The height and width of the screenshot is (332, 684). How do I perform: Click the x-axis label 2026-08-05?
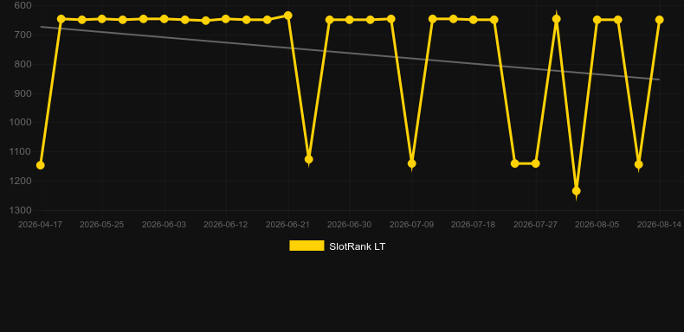click(597, 225)
